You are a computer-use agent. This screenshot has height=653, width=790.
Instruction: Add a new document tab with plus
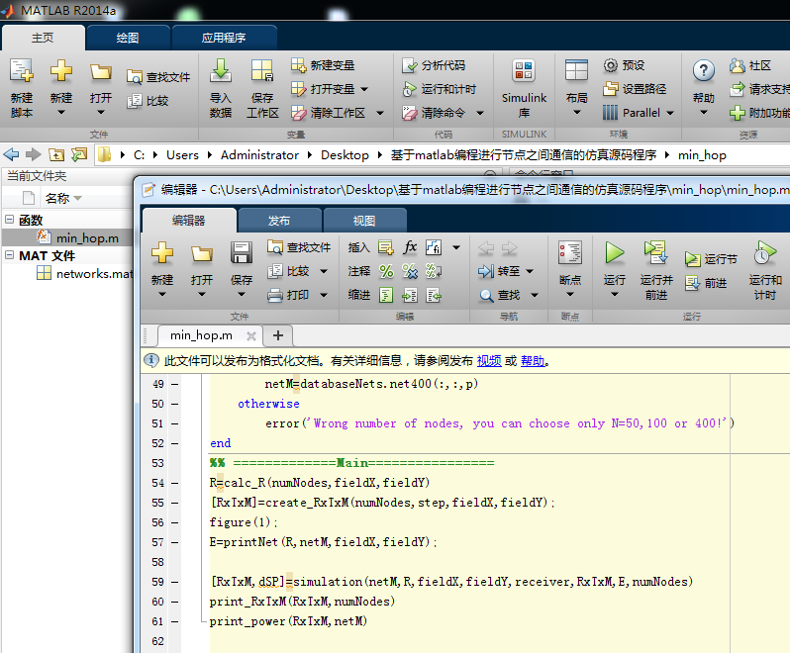coord(277,335)
